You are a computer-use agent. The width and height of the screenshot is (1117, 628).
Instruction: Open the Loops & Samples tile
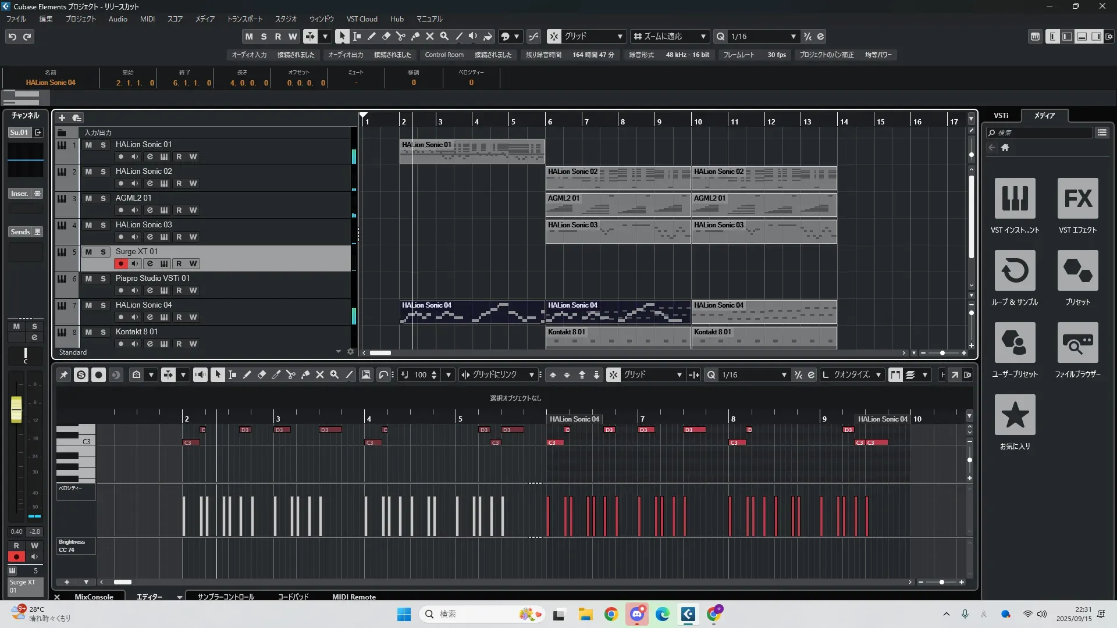[1015, 271]
